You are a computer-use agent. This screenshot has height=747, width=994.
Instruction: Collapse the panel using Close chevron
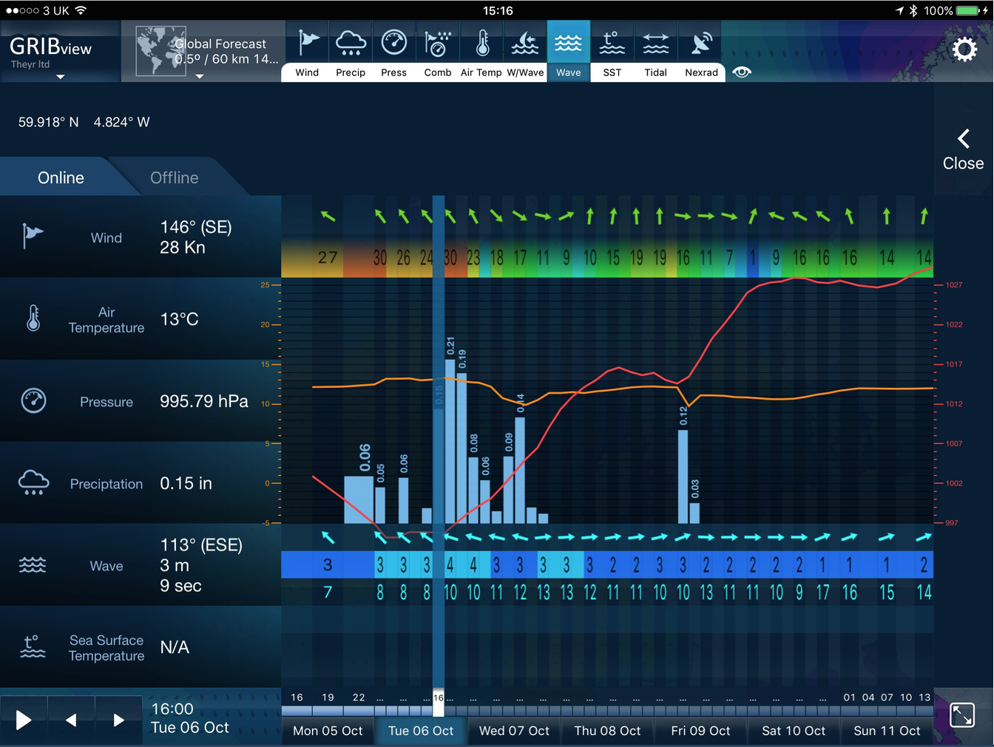coord(963,151)
